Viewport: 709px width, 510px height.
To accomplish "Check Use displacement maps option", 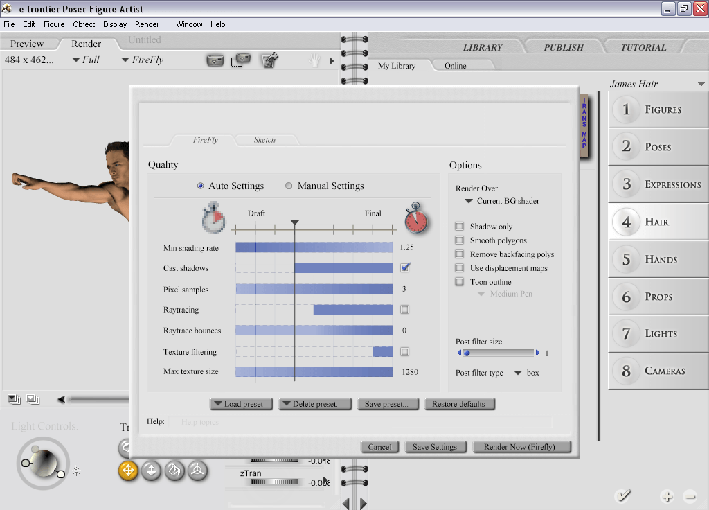I will tap(460, 268).
